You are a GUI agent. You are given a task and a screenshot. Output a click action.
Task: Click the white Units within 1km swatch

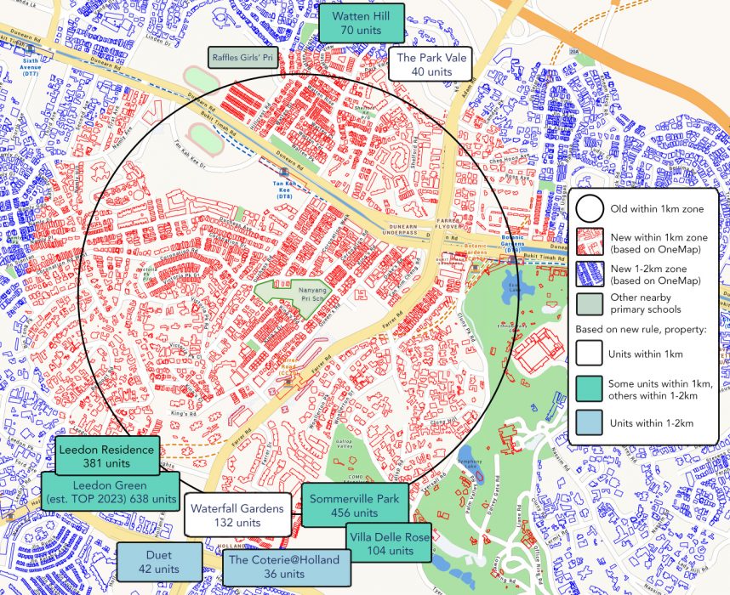pyautogui.click(x=589, y=353)
